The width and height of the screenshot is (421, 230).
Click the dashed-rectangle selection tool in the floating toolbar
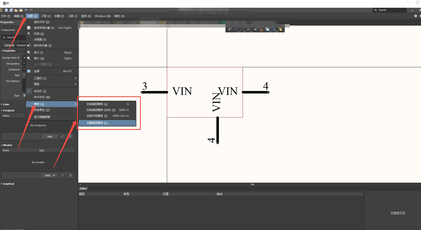[242, 29]
